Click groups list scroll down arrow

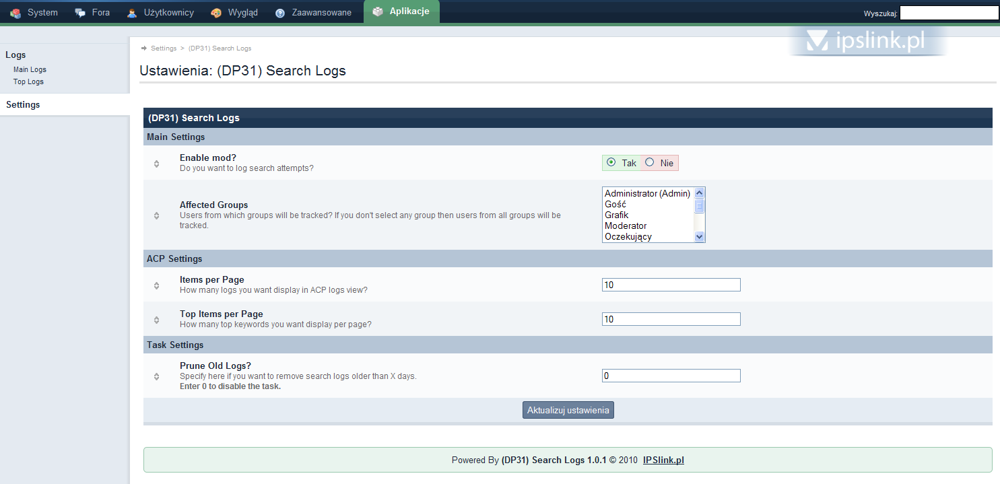(x=699, y=236)
